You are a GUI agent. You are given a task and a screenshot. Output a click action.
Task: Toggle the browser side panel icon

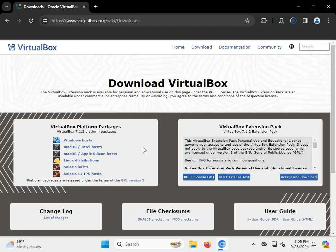coord(305,21)
